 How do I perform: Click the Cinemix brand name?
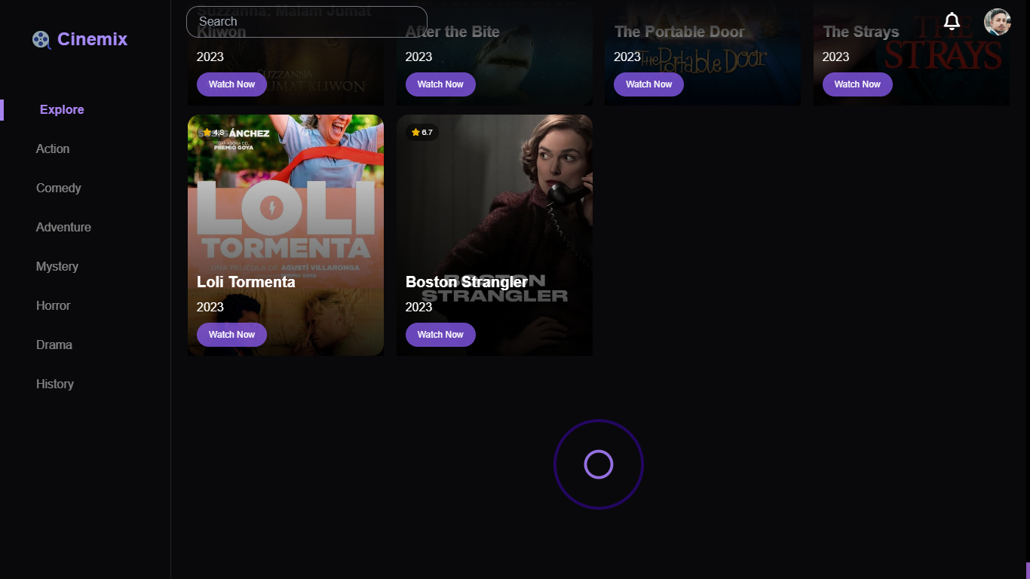(x=92, y=39)
